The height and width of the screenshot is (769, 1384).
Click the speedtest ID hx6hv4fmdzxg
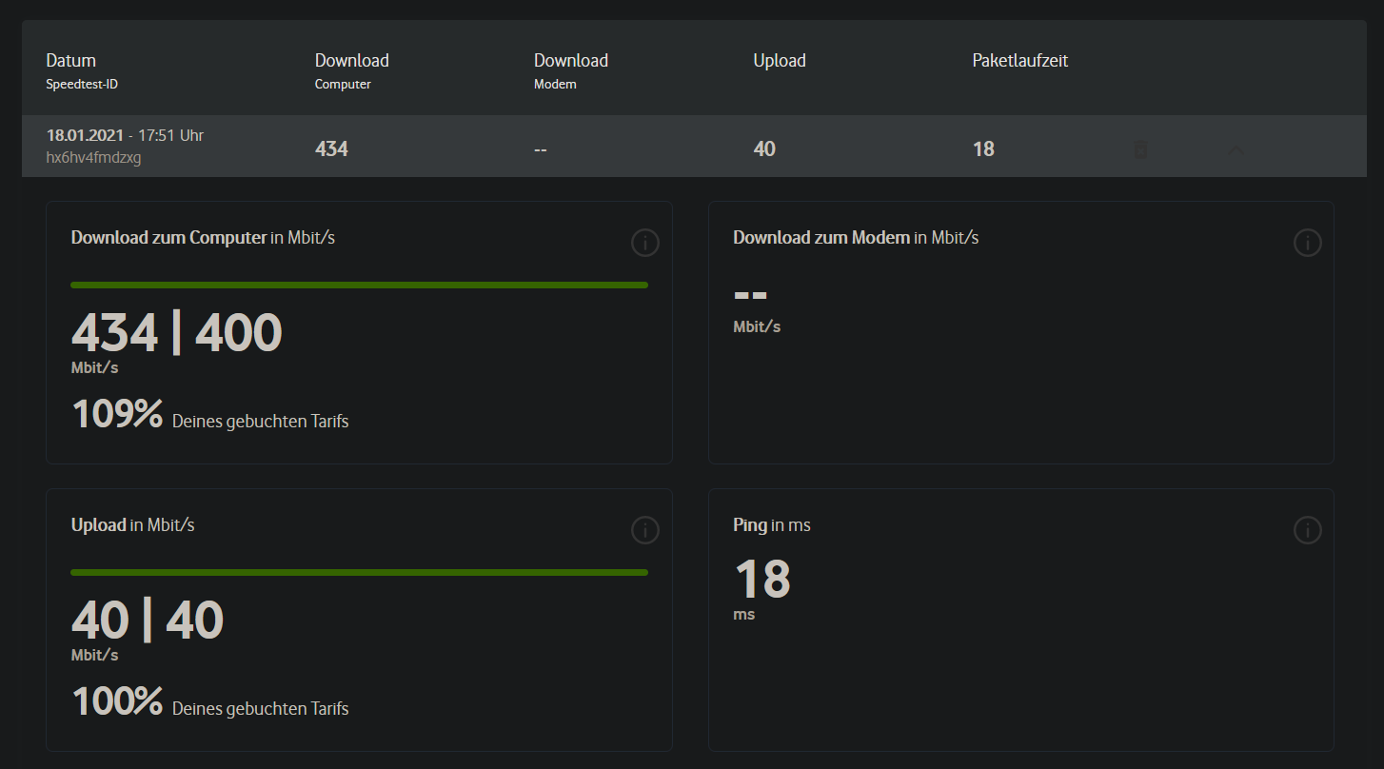[x=93, y=158]
